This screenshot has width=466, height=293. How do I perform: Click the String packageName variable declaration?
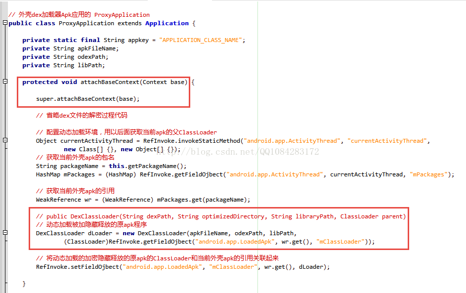coord(67,166)
